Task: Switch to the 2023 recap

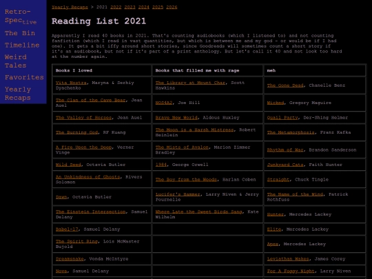Action: (x=130, y=7)
